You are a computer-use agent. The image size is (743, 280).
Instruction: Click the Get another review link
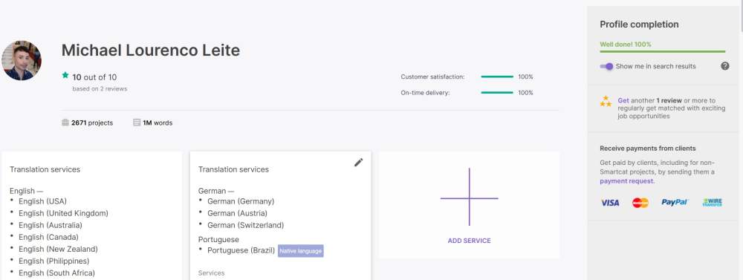623,100
